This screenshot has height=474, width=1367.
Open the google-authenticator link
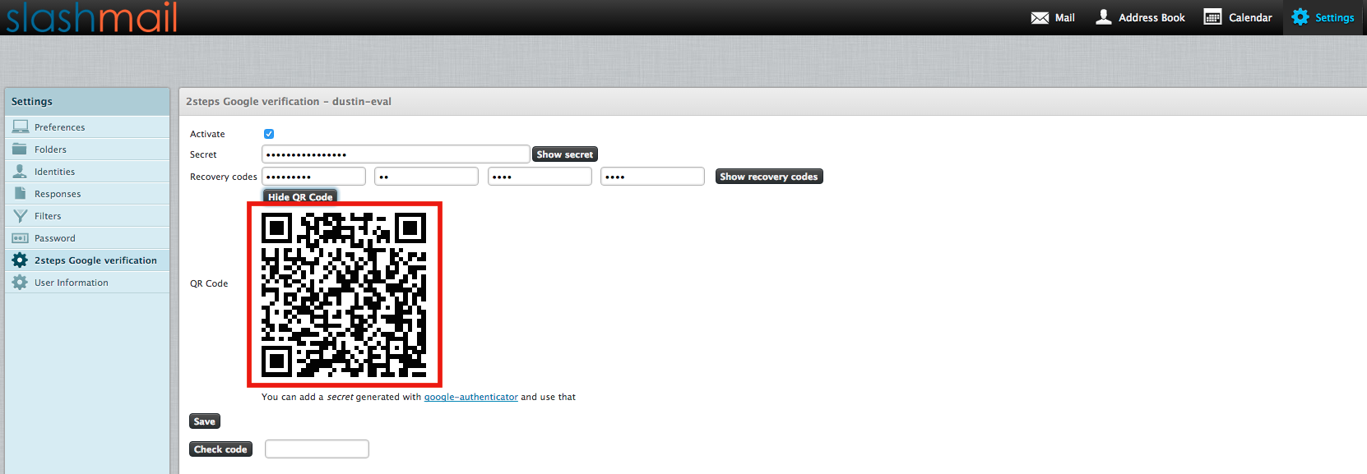click(470, 397)
